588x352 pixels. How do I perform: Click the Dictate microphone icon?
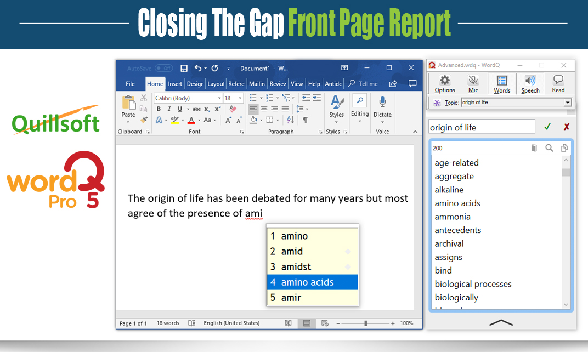[x=382, y=103]
